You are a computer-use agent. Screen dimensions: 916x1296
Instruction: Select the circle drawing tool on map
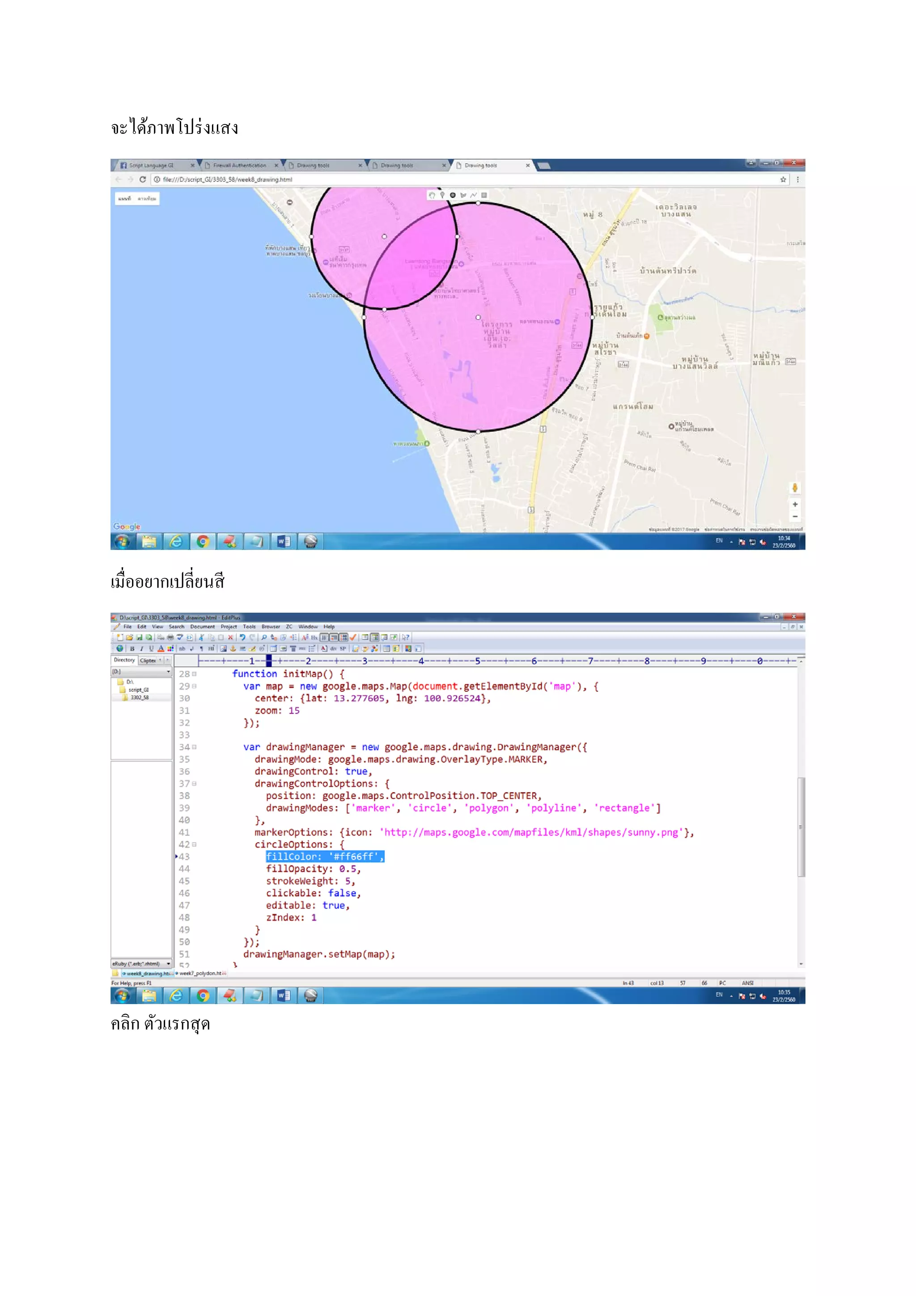pos(452,195)
